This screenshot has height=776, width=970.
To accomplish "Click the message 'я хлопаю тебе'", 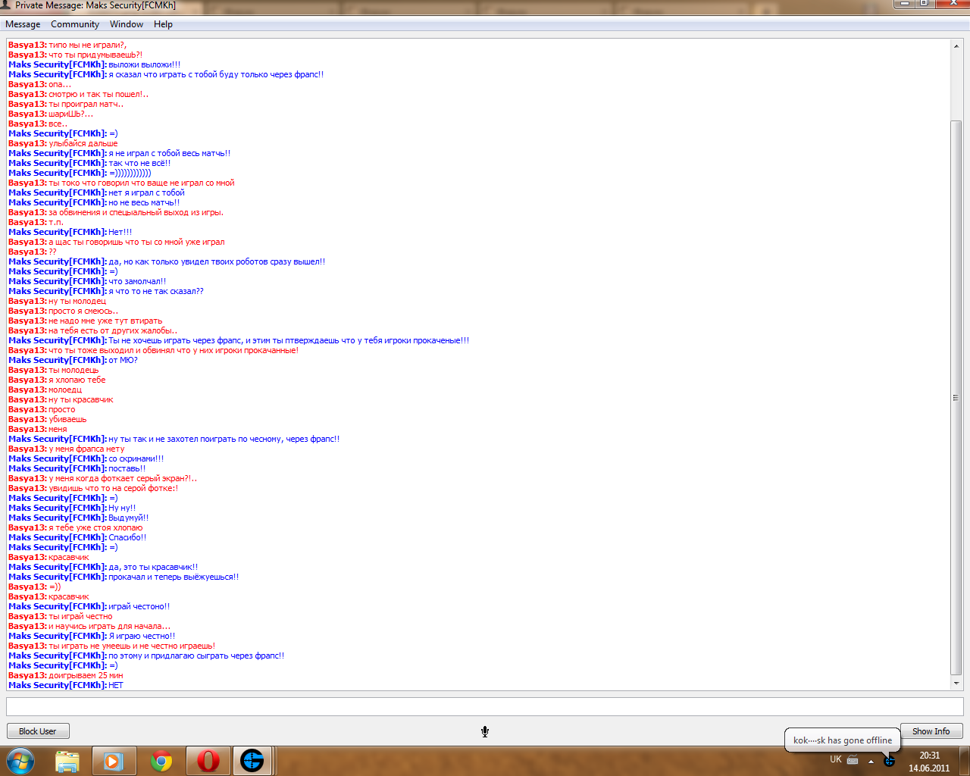I will (77, 380).
